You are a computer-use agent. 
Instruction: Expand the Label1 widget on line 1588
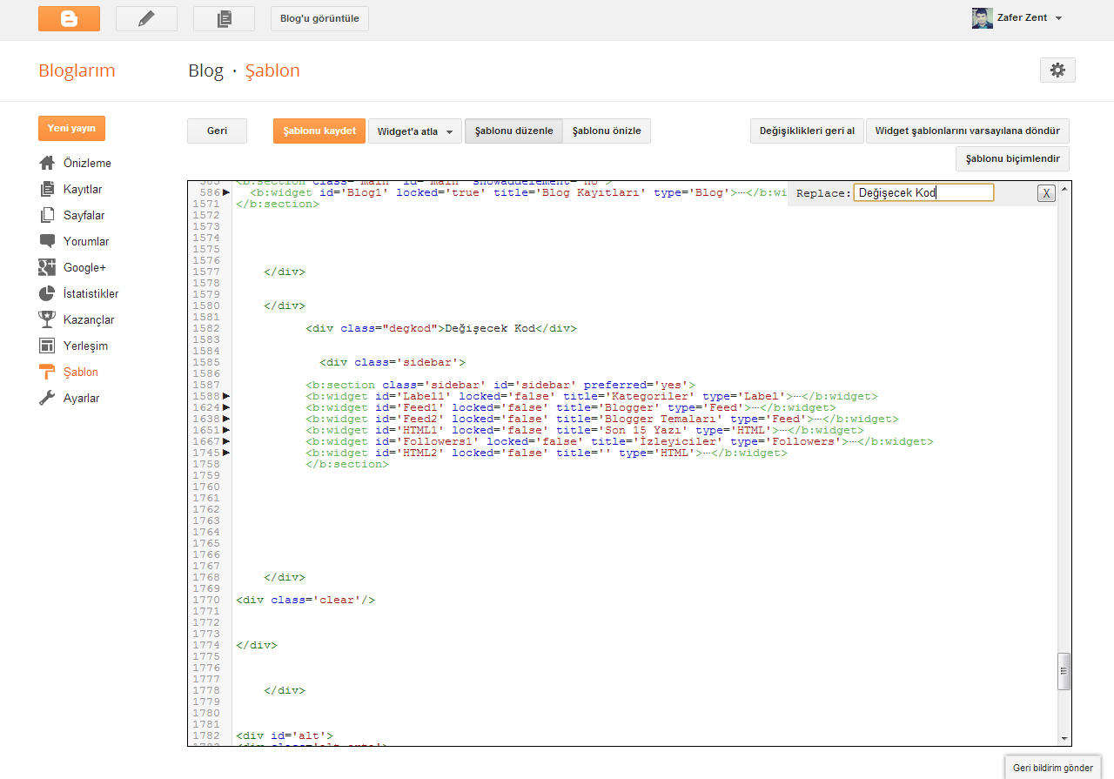pyautogui.click(x=226, y=396)
